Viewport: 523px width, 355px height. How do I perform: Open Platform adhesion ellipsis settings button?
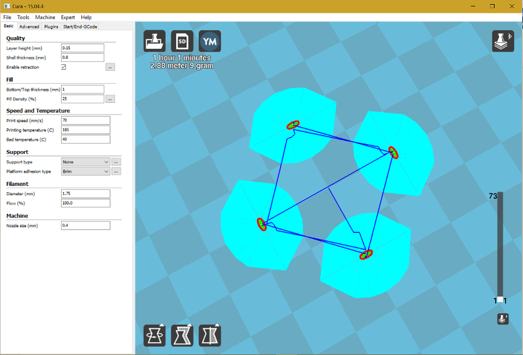click(116, 171)
